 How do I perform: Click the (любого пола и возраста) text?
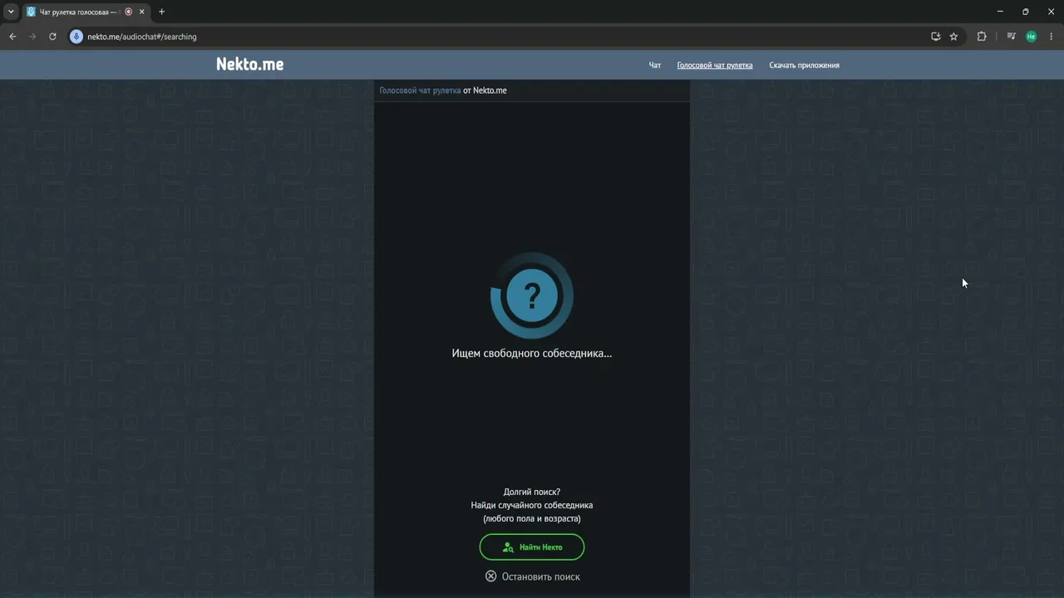532,518
